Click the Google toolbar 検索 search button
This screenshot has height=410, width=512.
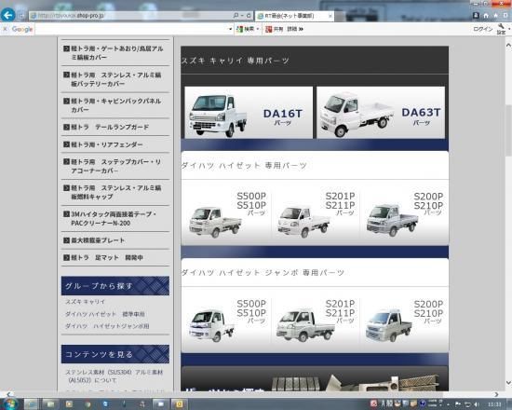point(246,29)
